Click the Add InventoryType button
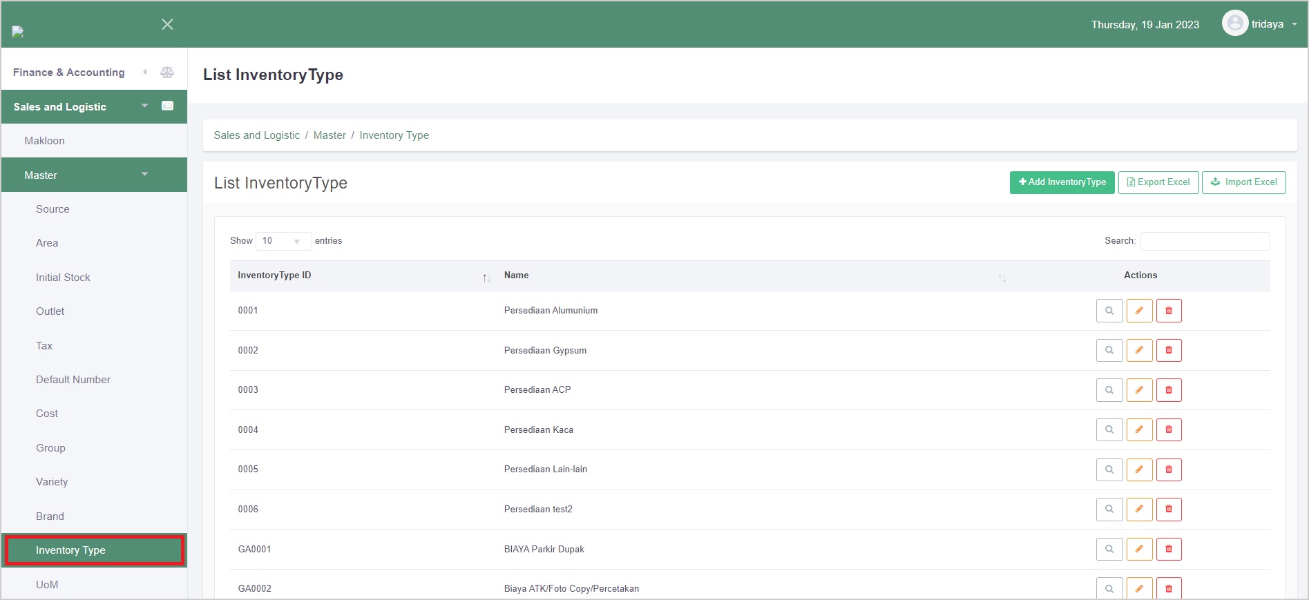 [1062, 182]
